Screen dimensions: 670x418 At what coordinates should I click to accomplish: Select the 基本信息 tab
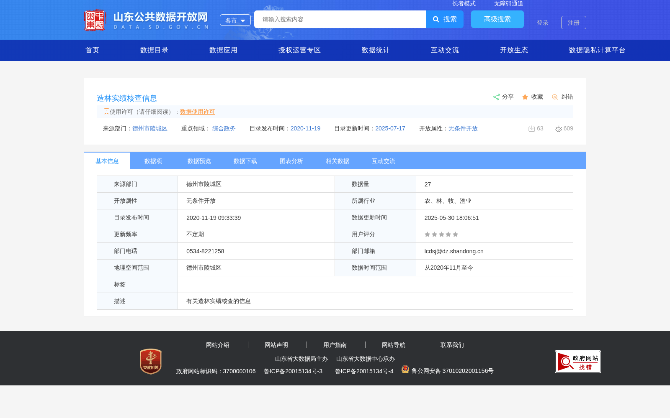click(x=107, y=161)
